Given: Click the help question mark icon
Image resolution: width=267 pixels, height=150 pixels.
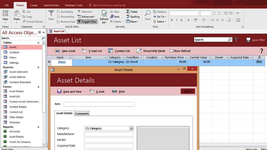Looking at the screenshot, I should pyautogui.click(x=261, y=51).
